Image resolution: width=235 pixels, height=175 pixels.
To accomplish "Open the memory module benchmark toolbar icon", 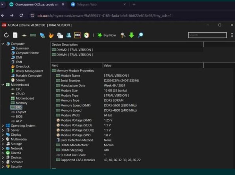I will pyautogui.click(x=33, y=35).
